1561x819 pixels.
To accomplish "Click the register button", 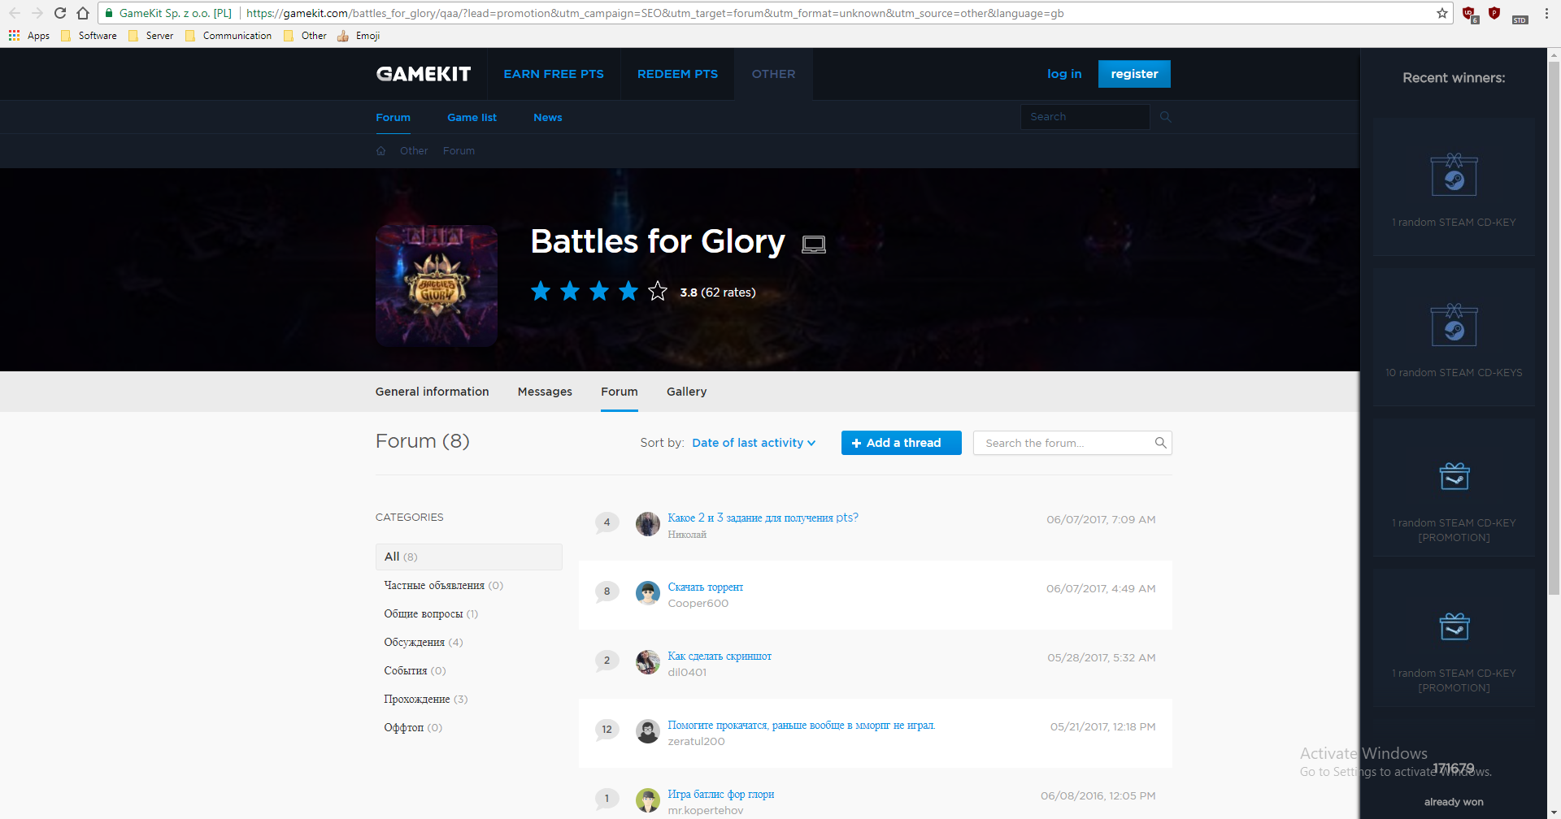I will tap(1133, 73).
